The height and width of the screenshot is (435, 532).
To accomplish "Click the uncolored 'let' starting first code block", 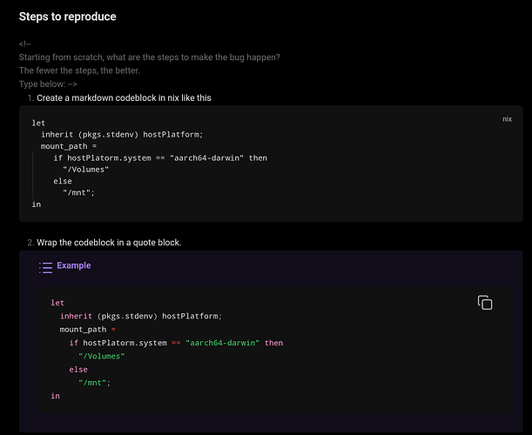I will pyautogui.click(x=38, y=123).
